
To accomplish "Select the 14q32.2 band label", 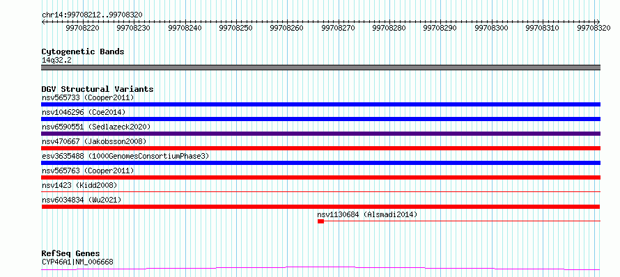I will point(56,61).
